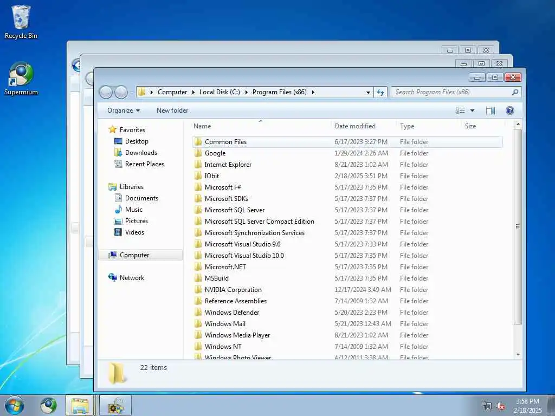Open the view options dropdown arrow
This screenshot has width=555, height=416.
(472, 110)
